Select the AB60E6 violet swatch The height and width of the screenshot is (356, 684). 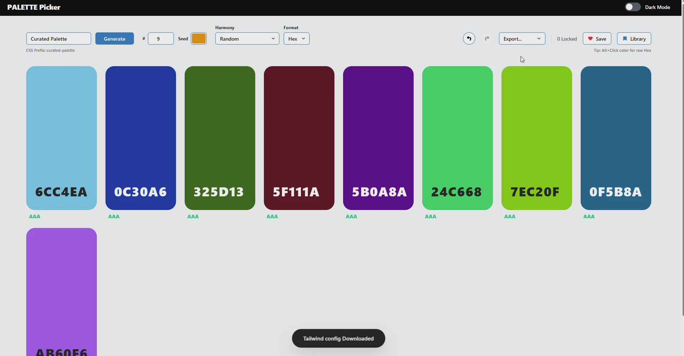62,292
